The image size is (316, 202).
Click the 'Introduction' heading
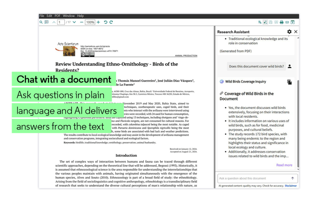click(x=126, y=155)
